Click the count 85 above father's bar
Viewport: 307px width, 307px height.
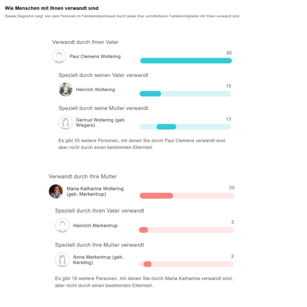(229, 53)
